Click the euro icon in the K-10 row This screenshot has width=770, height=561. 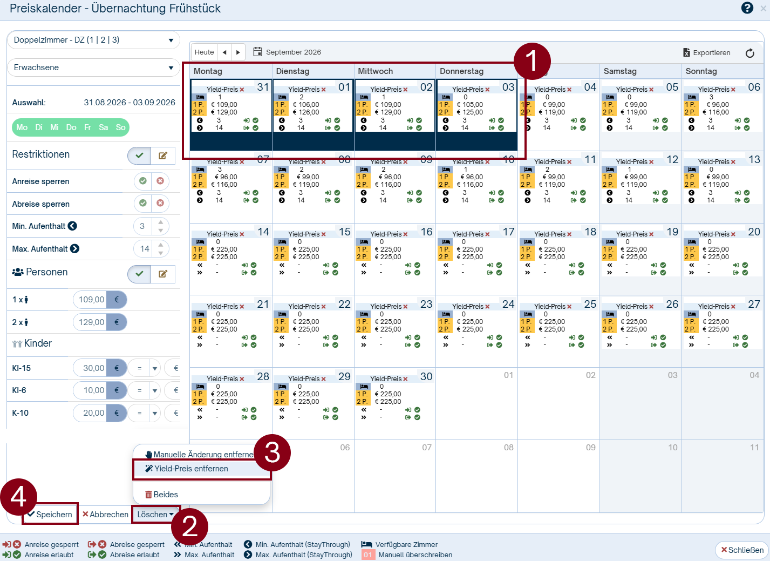[x=117, y=413]
